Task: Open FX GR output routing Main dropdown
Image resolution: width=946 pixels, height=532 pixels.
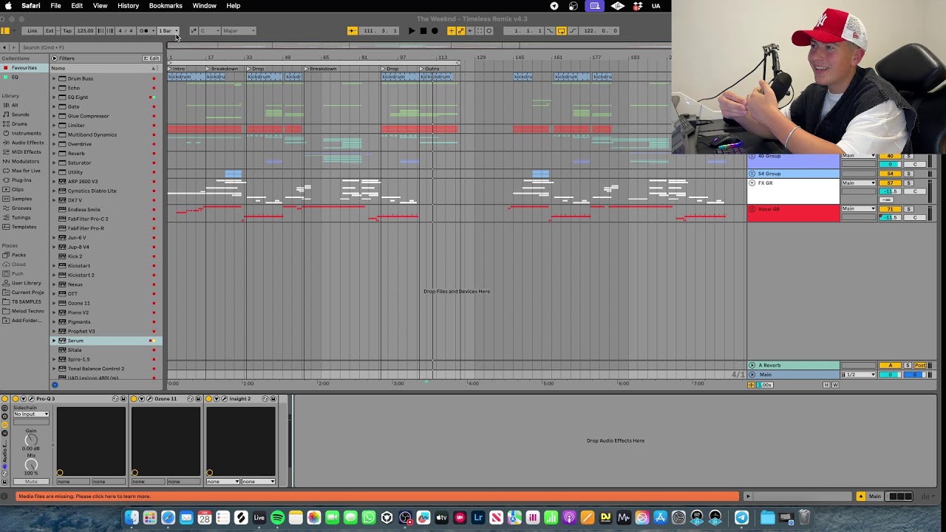Action: [x=859, y=183]
